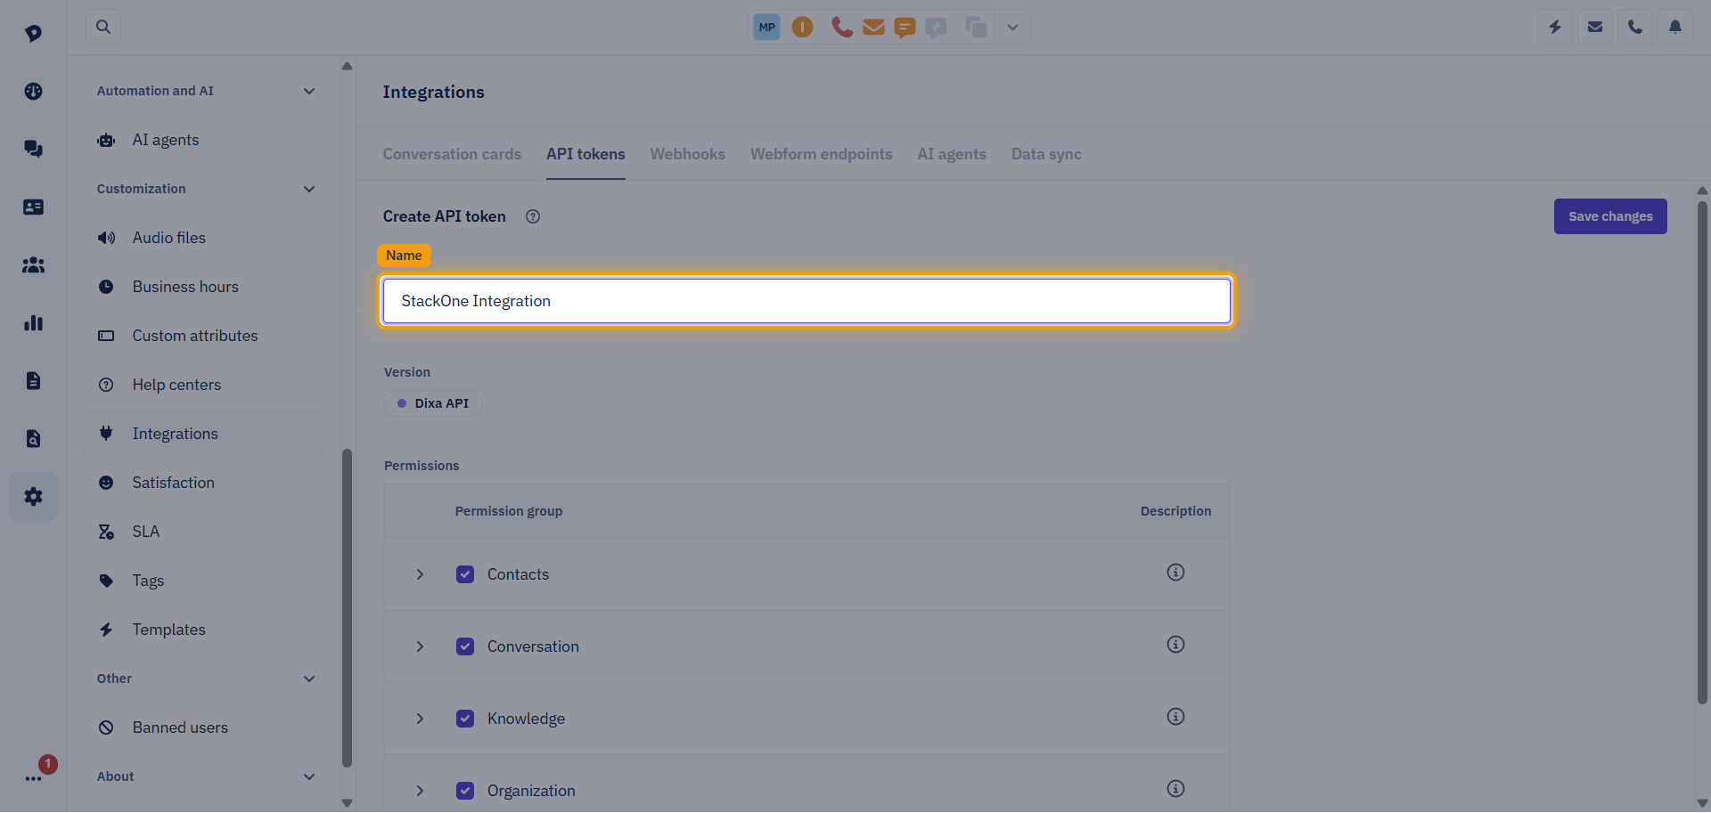1711x813 pixels.
Task: Switch to the Conversation cards tab
Action: [452, 154]
